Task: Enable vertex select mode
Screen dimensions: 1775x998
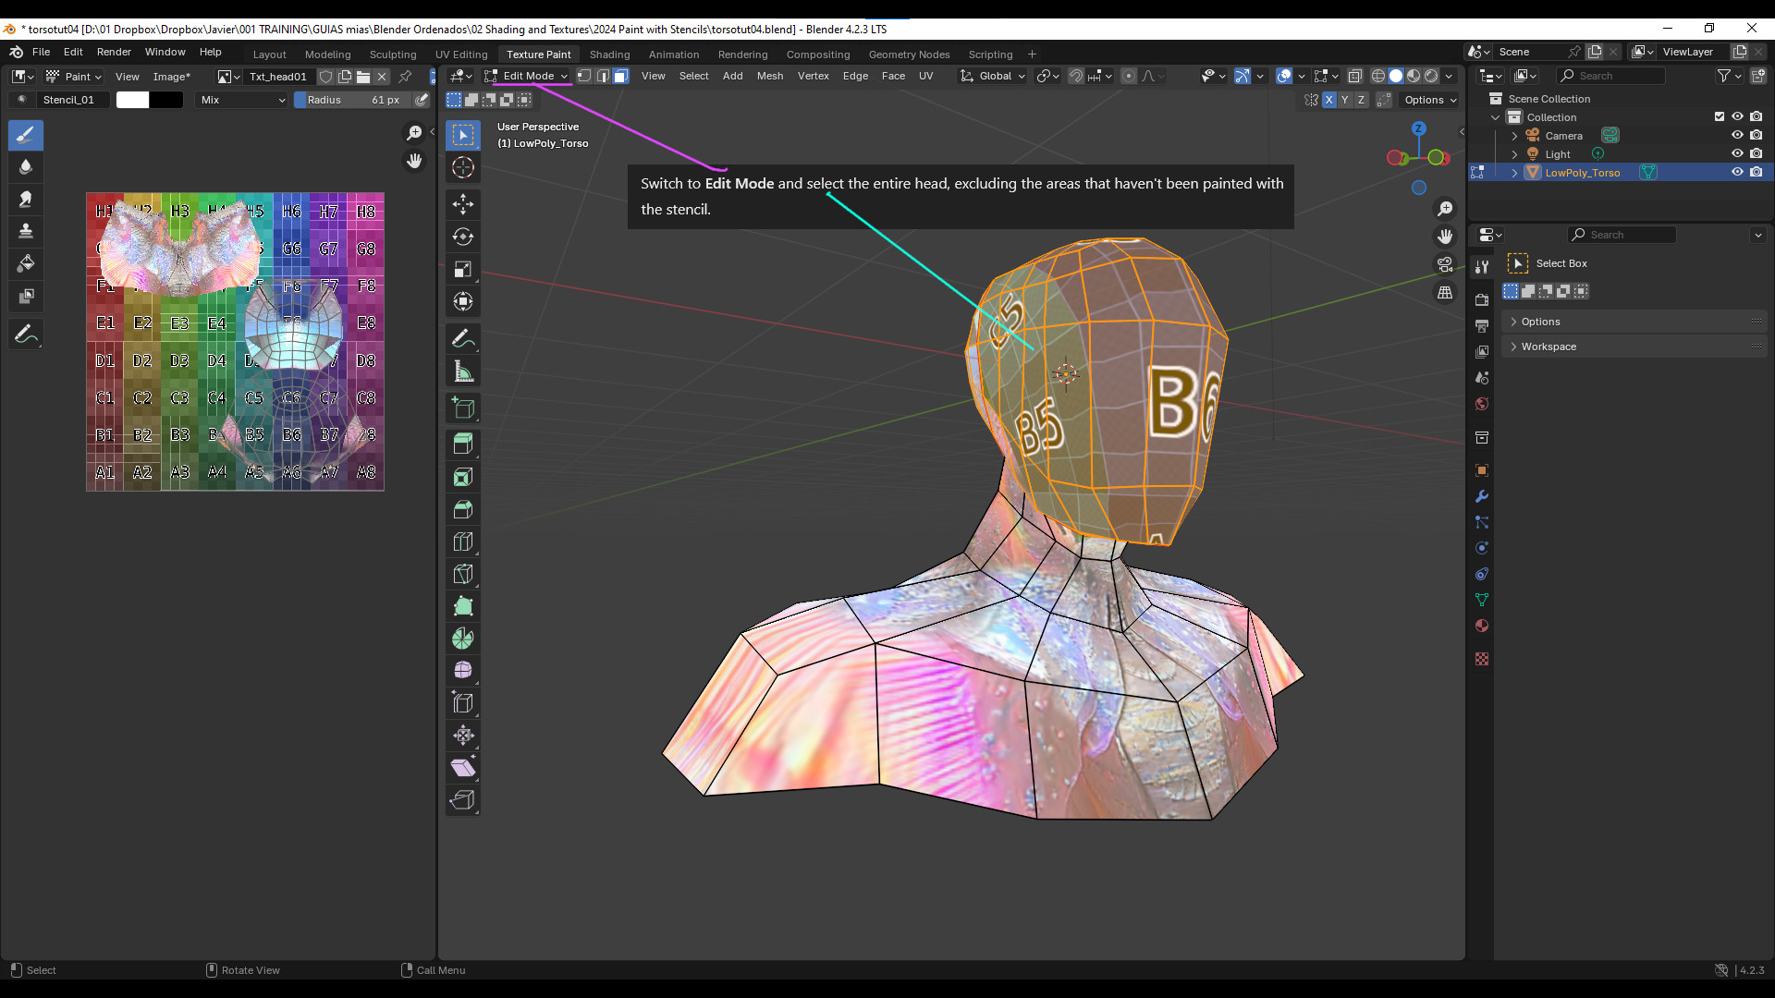Action: tap(584, 76)
